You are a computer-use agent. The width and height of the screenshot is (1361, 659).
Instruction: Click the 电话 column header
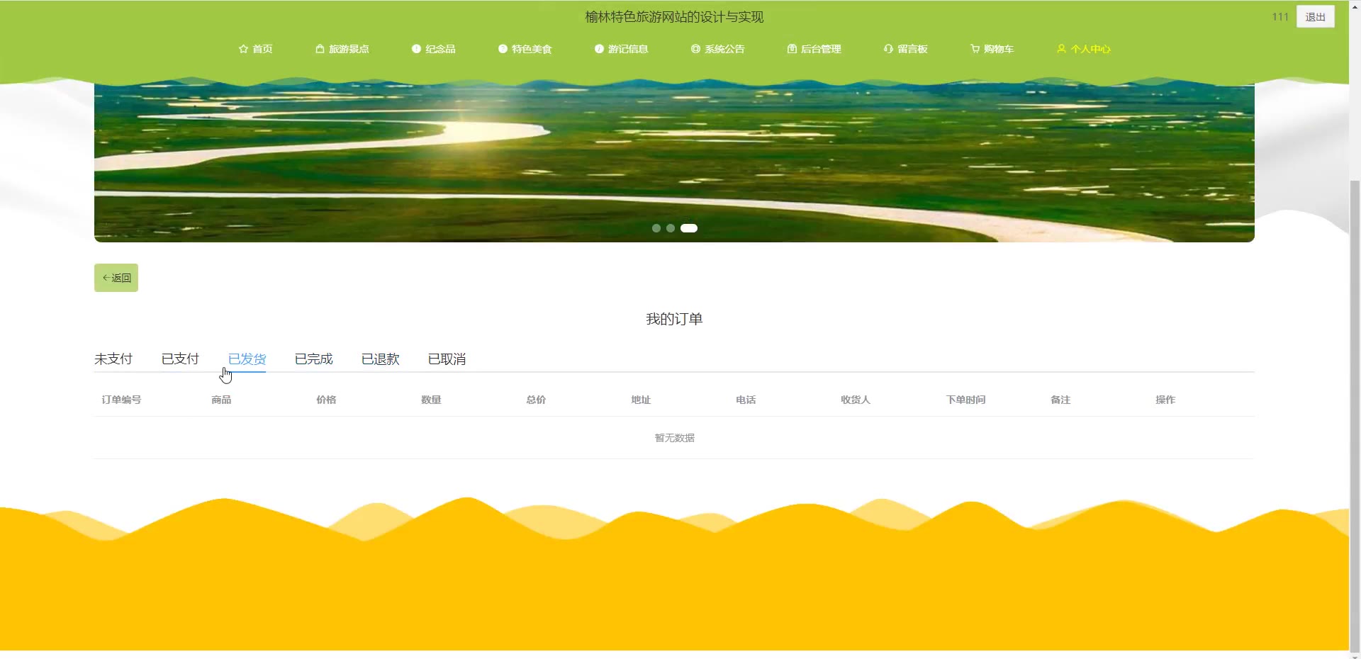pos(746,400)
